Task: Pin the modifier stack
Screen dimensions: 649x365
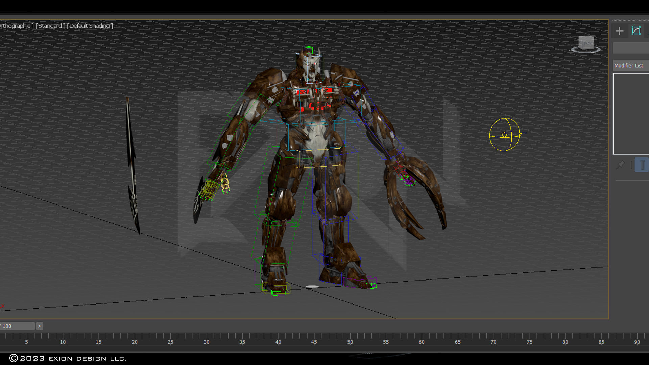Action: [x=620, y=165]
